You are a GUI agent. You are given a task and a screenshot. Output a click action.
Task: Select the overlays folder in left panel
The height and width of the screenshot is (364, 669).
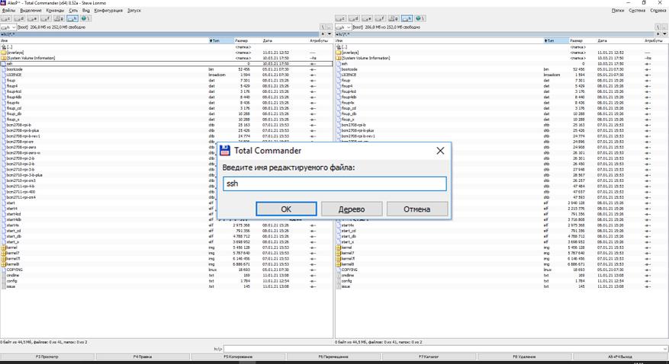pos(166,53)
